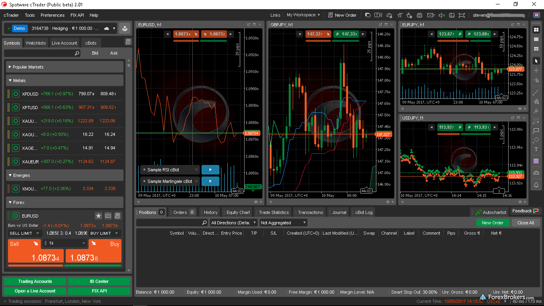
Task: Detach the EURUSD chart window
Action: [x=249, y=25]
